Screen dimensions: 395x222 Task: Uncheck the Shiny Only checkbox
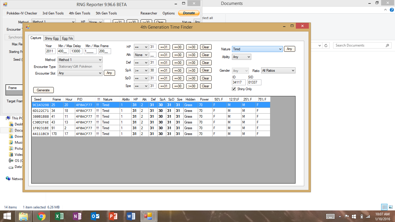pyautogui.click(x=234, y=89)
